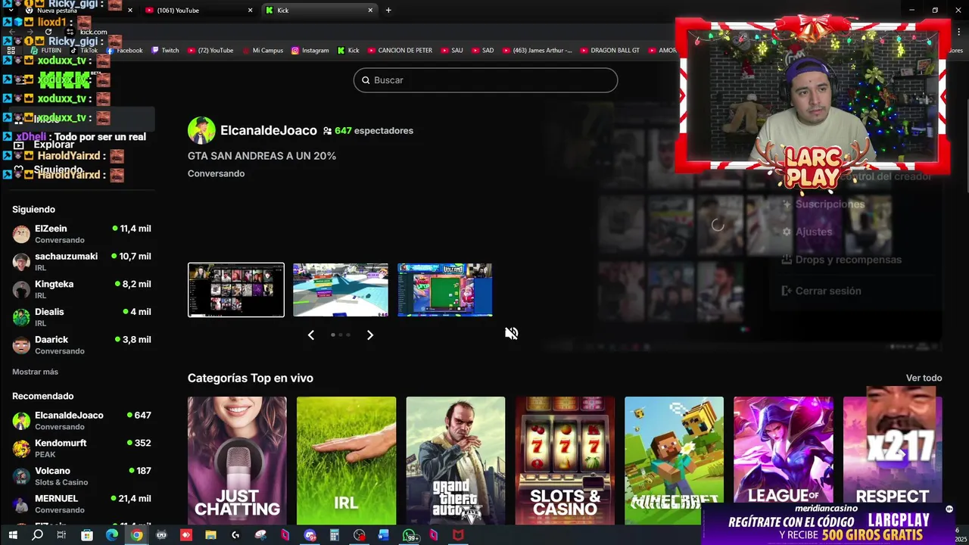
Task: Open Kick bookmark in bookmarks bar
Action: (x=348, y=51)
